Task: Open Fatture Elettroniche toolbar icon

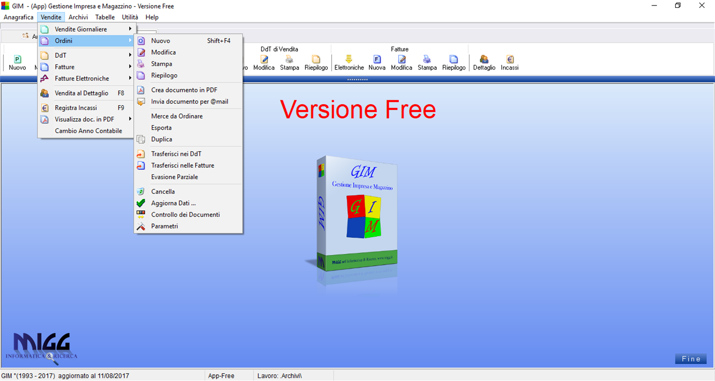Action: click(349, 63)
